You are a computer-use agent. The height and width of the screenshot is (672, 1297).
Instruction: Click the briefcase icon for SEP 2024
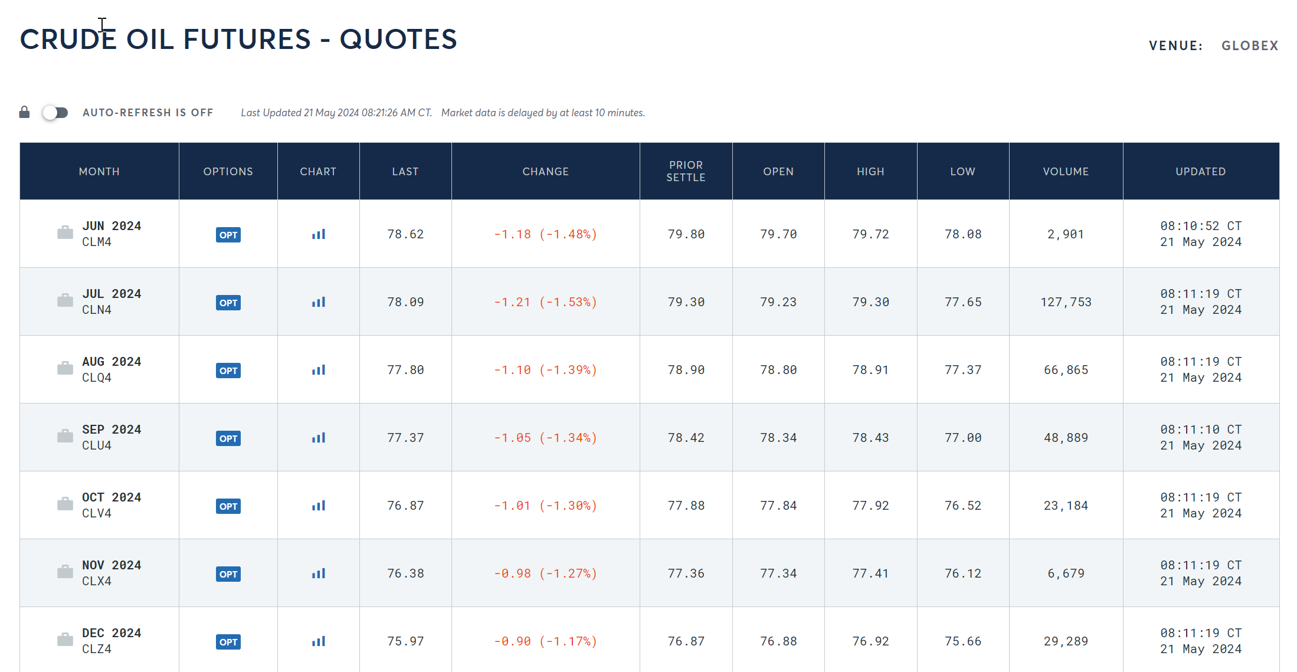65,436
